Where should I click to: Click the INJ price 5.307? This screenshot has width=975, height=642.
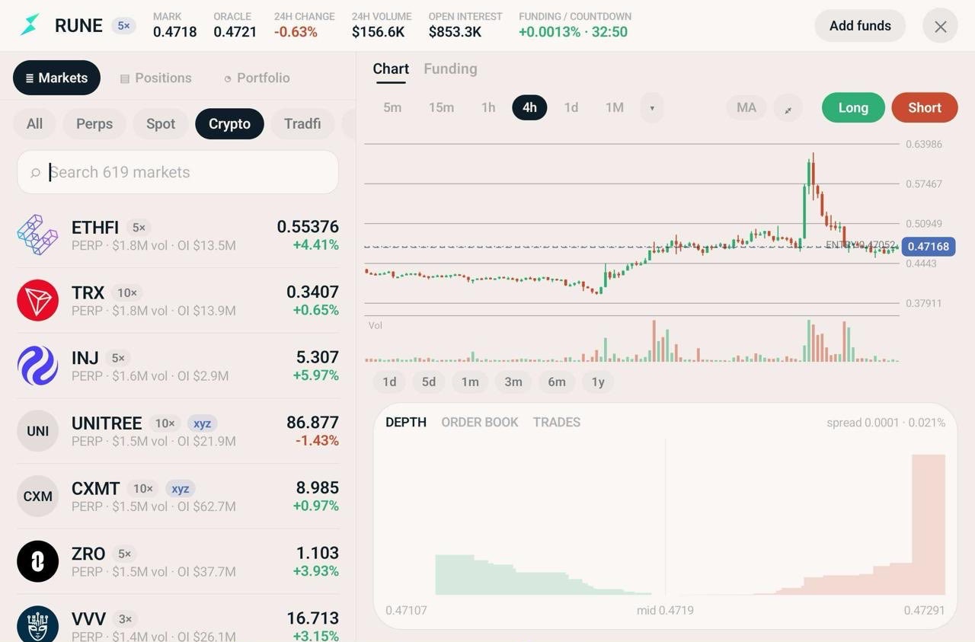317,357
